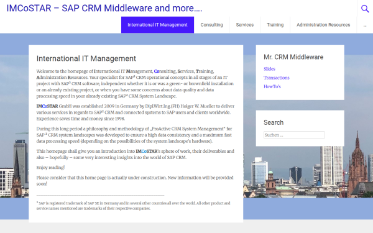Screen dimensions: 373x233
Task: Select the International IT Management page heading
Action: click(x=86, y=58)
